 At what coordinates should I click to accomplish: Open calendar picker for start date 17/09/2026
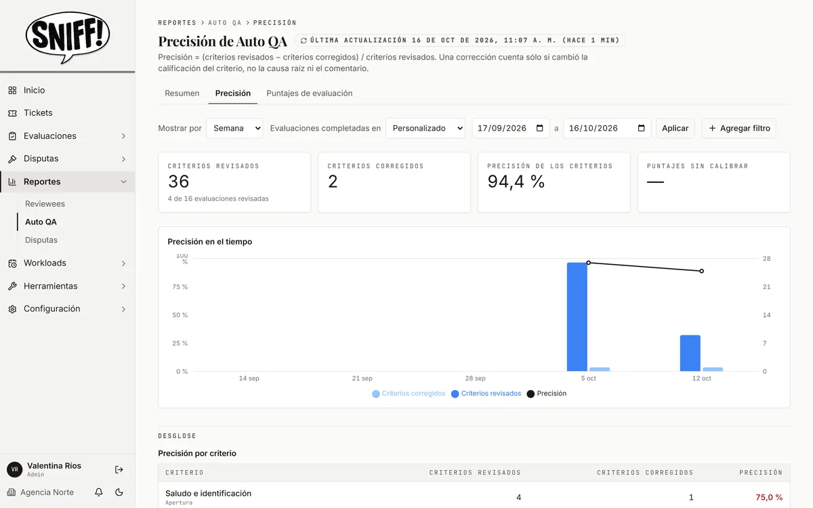point(539,128)
